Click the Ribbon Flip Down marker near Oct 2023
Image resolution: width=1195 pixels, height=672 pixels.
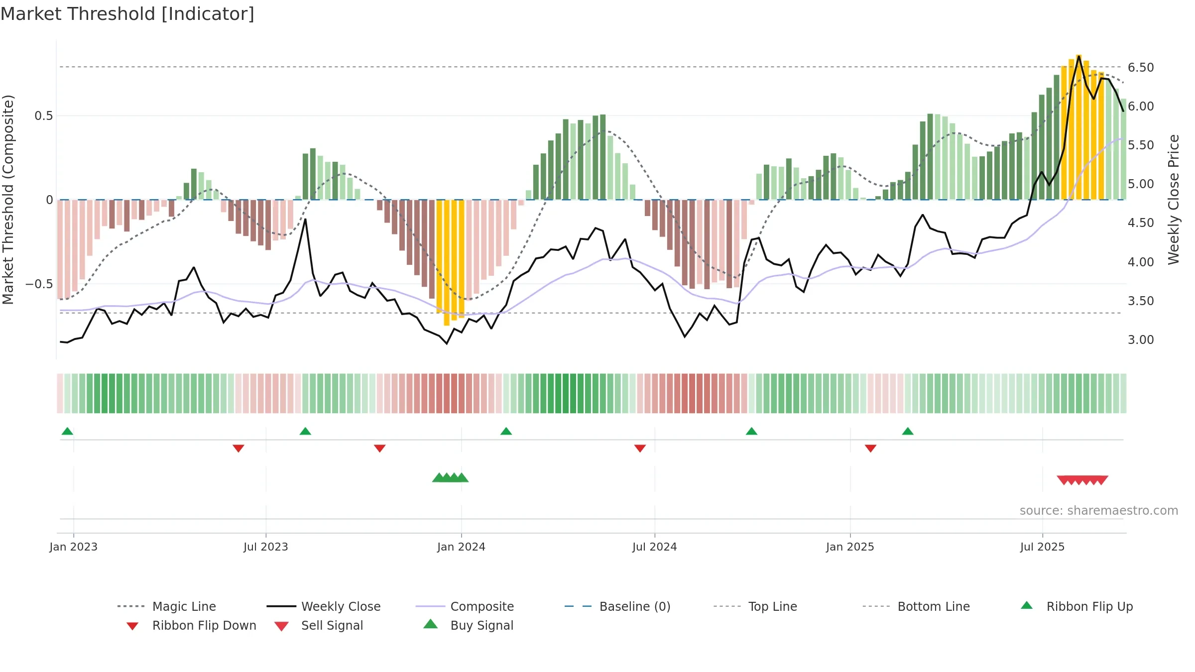(x=380, y=448)
